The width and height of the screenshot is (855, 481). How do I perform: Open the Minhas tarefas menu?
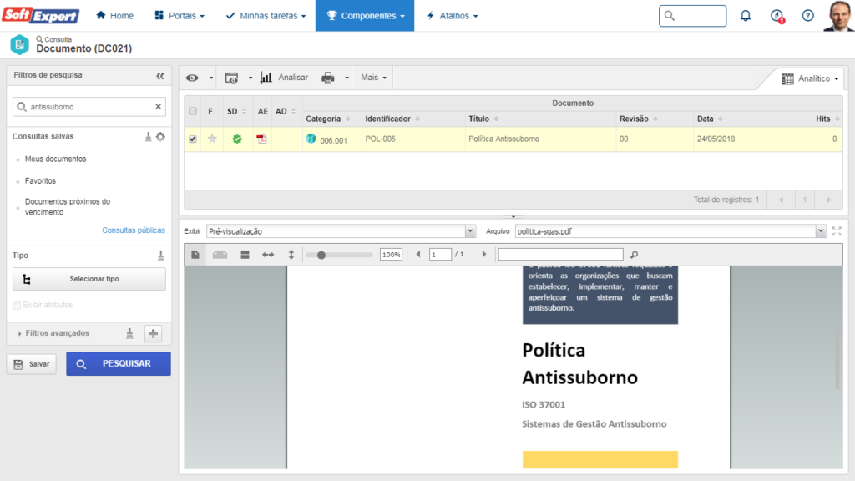pyautogui.click(x=266, y=16)
